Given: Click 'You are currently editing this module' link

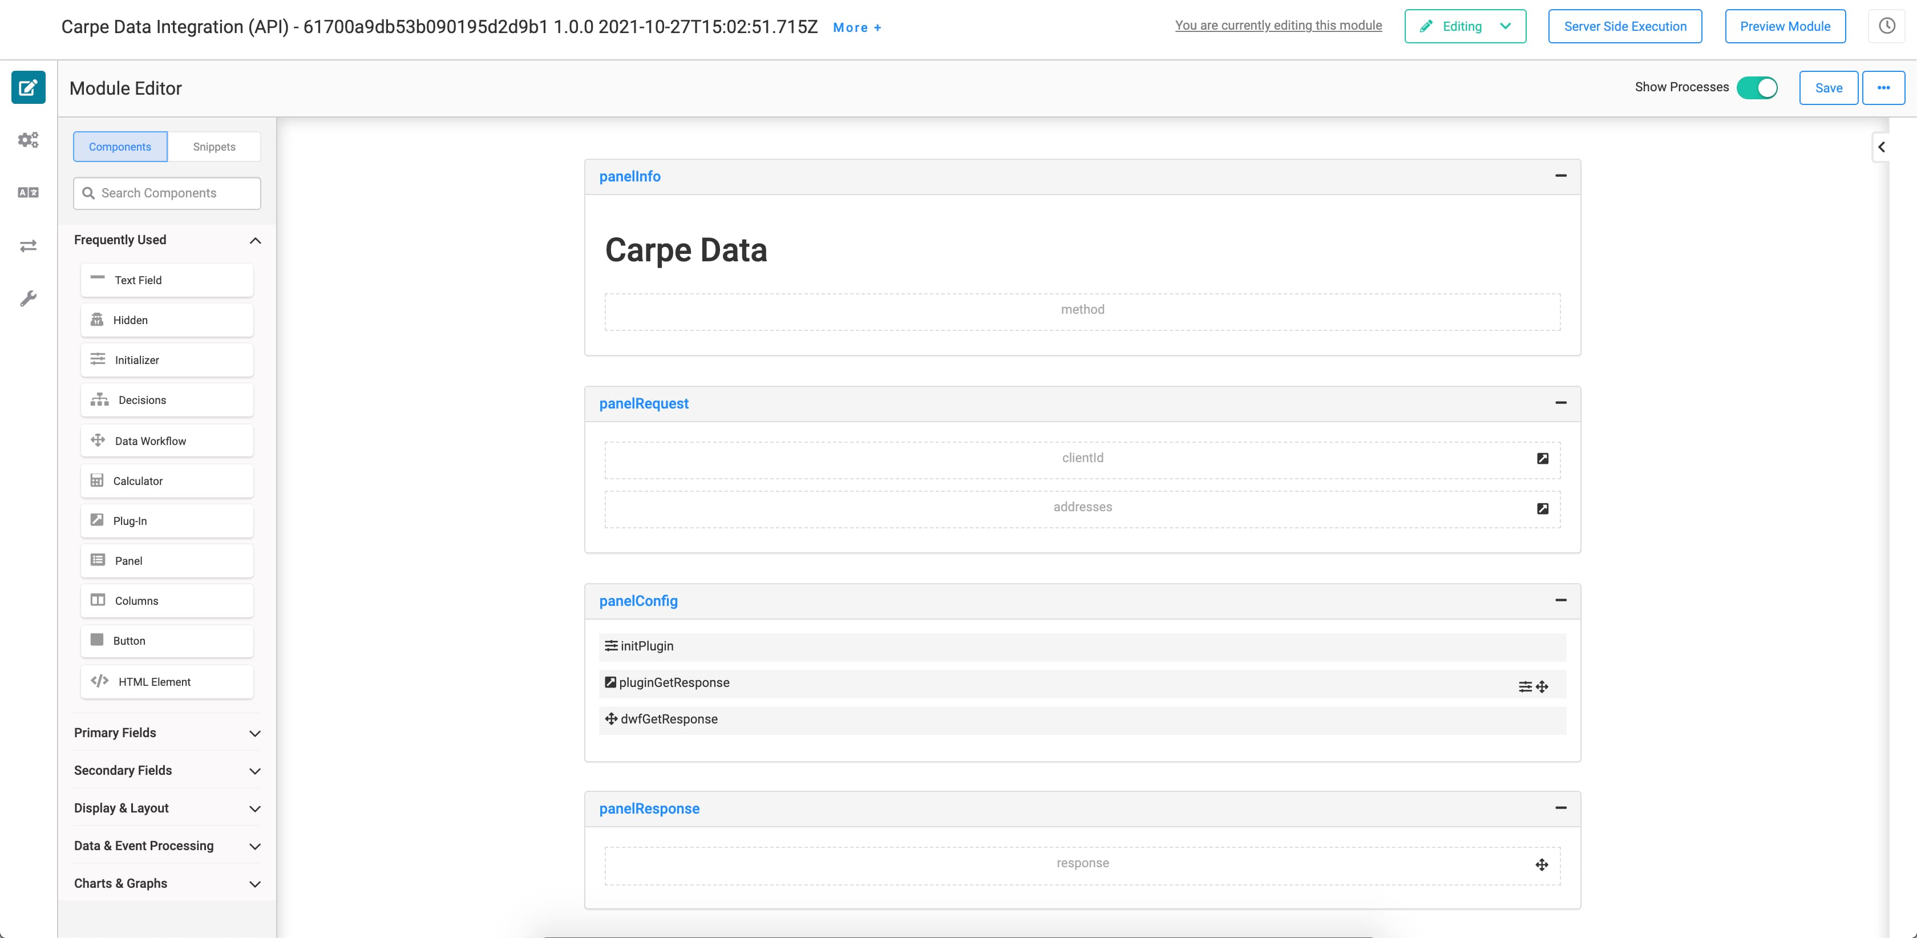Looking at the screenshot, I should click(x=1279, y=25).
